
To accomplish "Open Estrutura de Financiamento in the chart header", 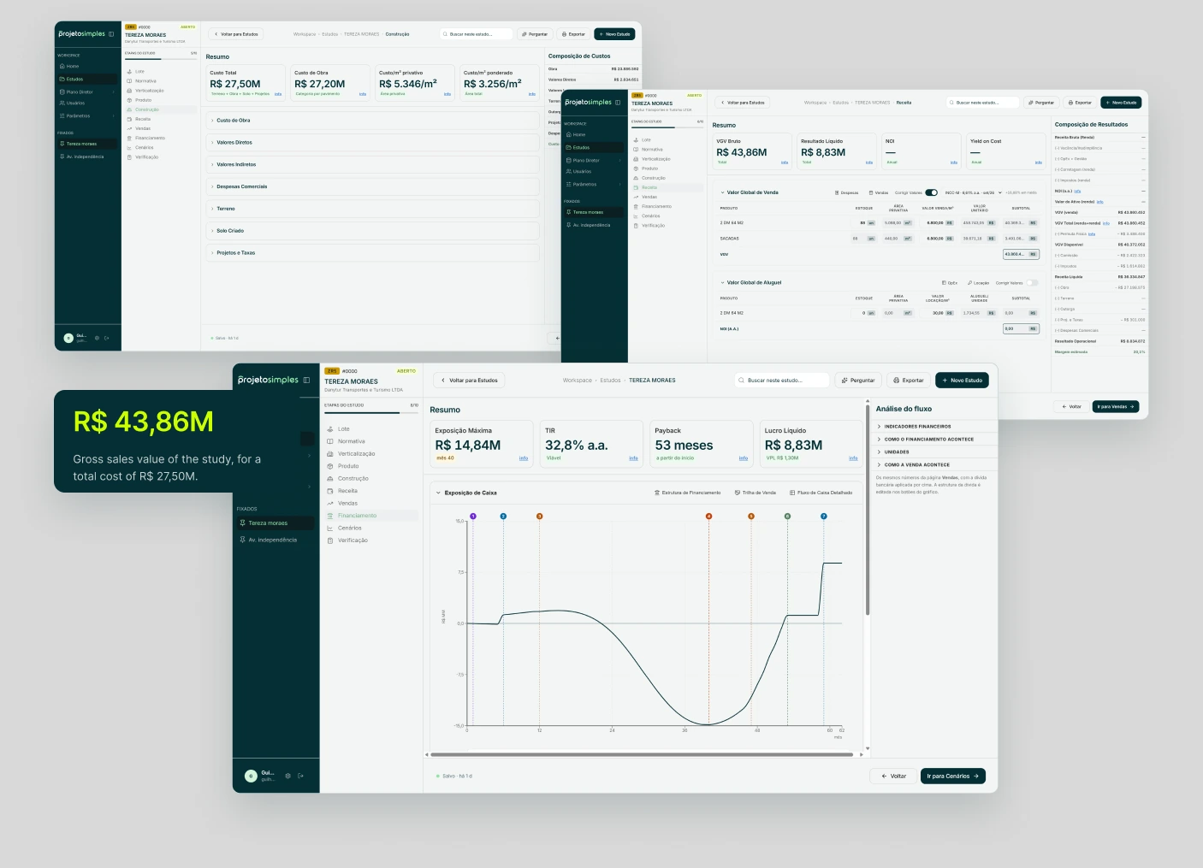I will coord(687,493).
